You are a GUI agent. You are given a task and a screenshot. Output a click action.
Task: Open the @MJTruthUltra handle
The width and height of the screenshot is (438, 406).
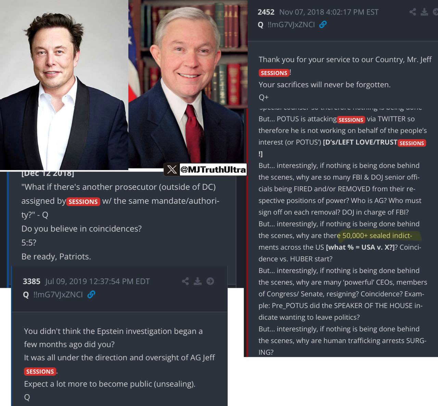pos(213,169)
